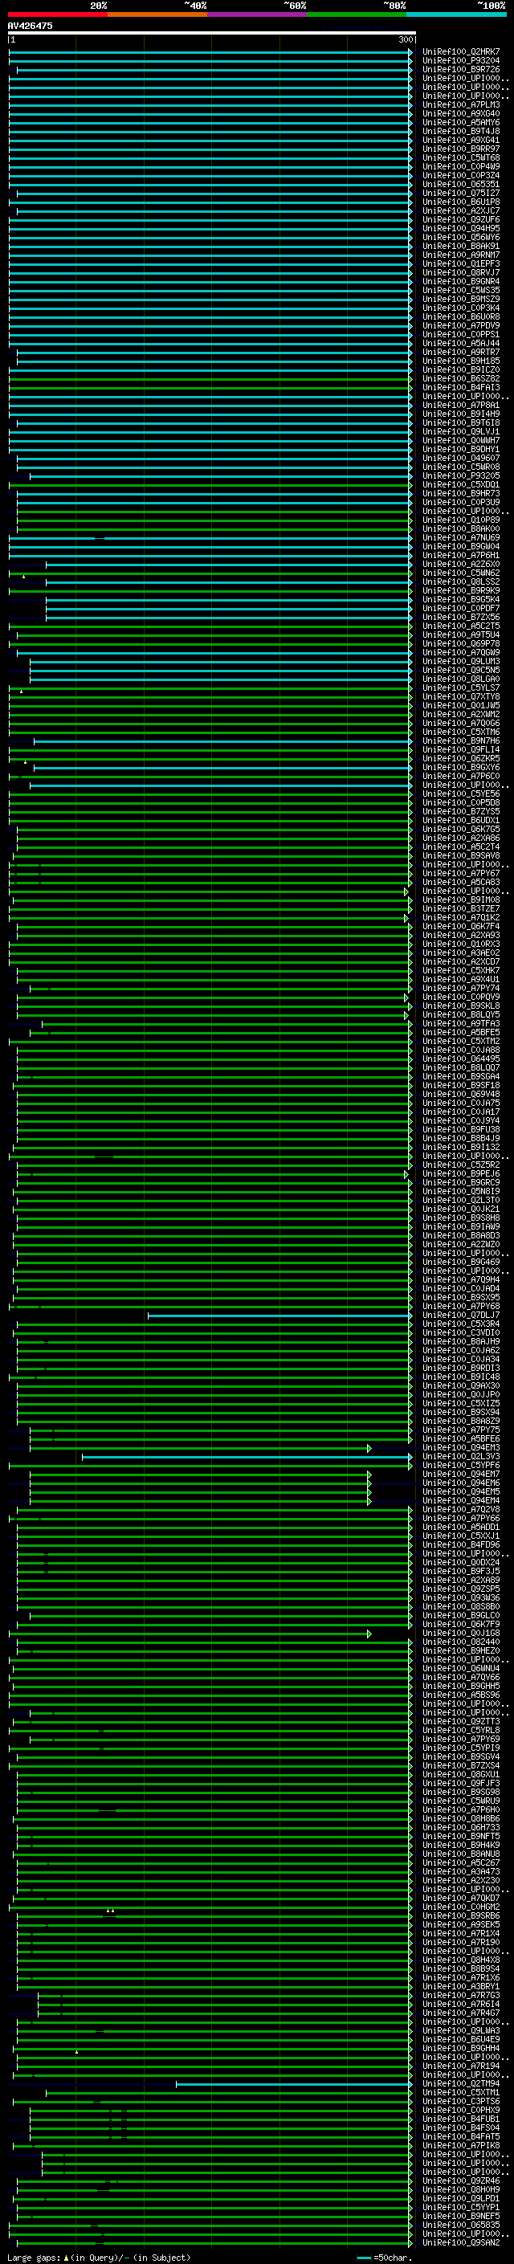Select hit label UniRef100_A2Z6X0
Image resolution: width=514 pixels, height=2264 pixels.
click(460, 565)
